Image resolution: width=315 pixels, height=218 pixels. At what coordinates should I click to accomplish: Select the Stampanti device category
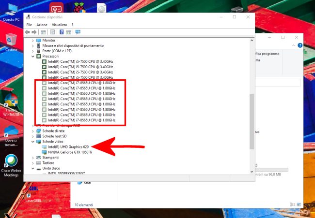point(51,158)
